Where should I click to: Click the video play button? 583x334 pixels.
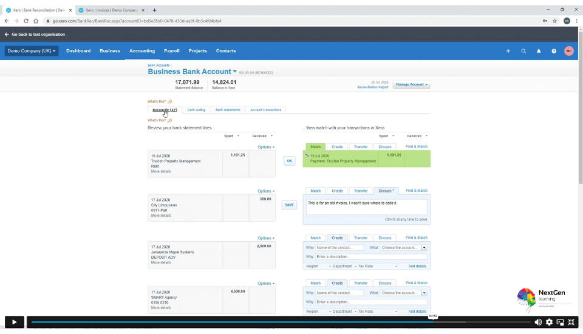pos(15,322)
